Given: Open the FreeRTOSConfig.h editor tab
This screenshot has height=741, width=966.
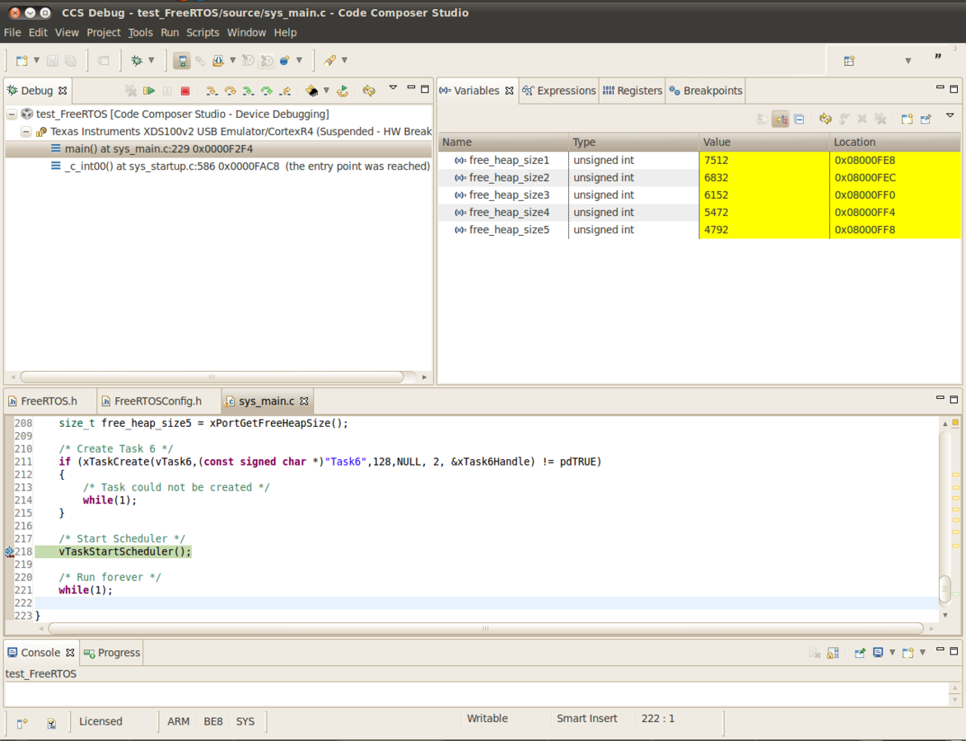Looking at the screenshot, I should coord(157,401).
